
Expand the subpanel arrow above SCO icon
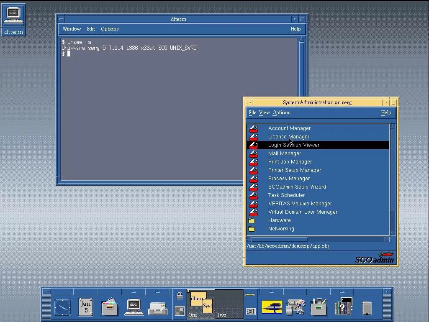(272, 291)
